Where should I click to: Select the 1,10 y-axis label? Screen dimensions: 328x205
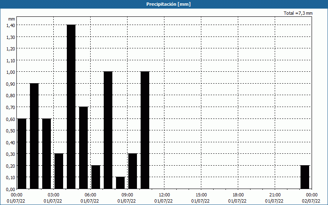click(x=11, y=60)
